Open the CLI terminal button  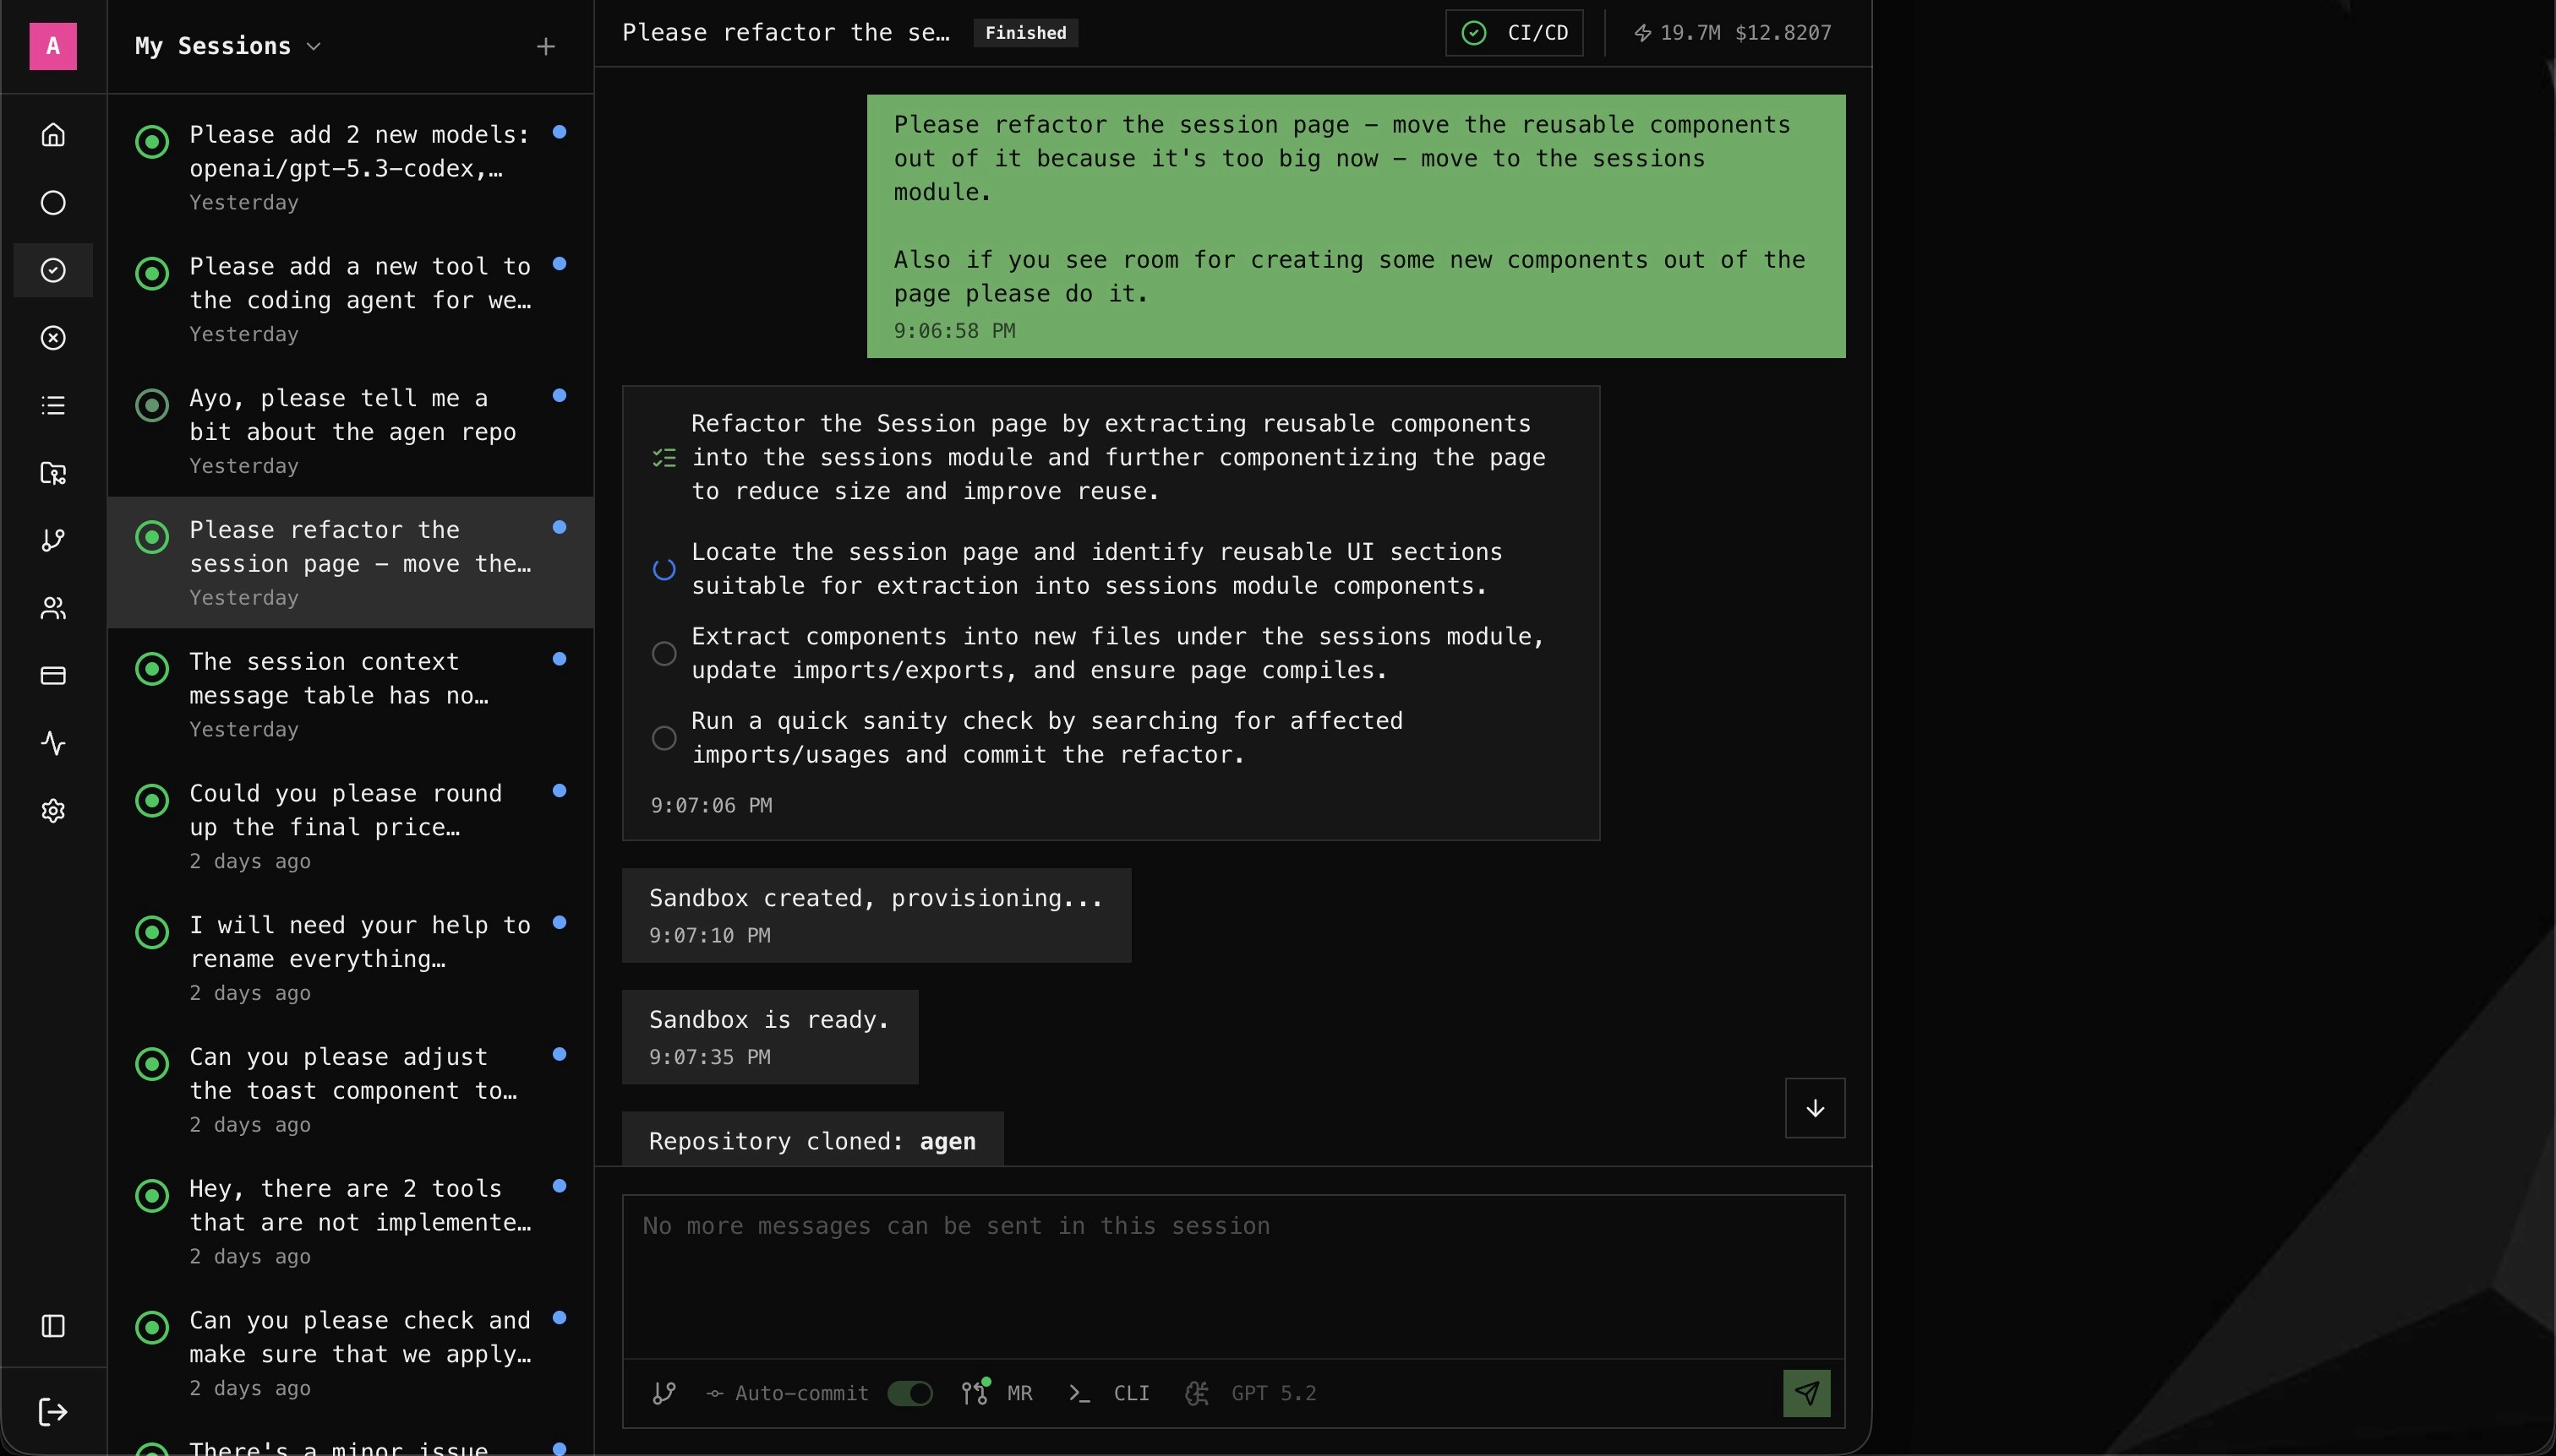1109,1393
